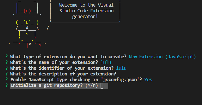This screenshot has width=202, height=105.
Task: Click the lulu answer for extension name
Action: point(106,63)
